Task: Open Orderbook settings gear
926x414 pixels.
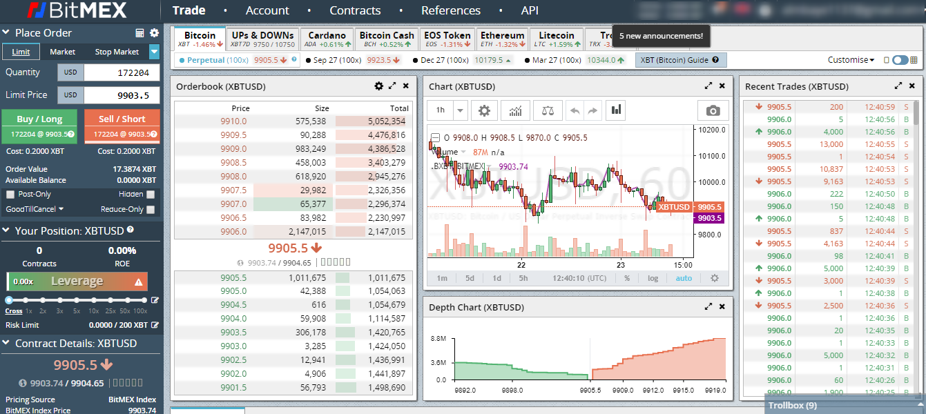Action: point(378,86)
